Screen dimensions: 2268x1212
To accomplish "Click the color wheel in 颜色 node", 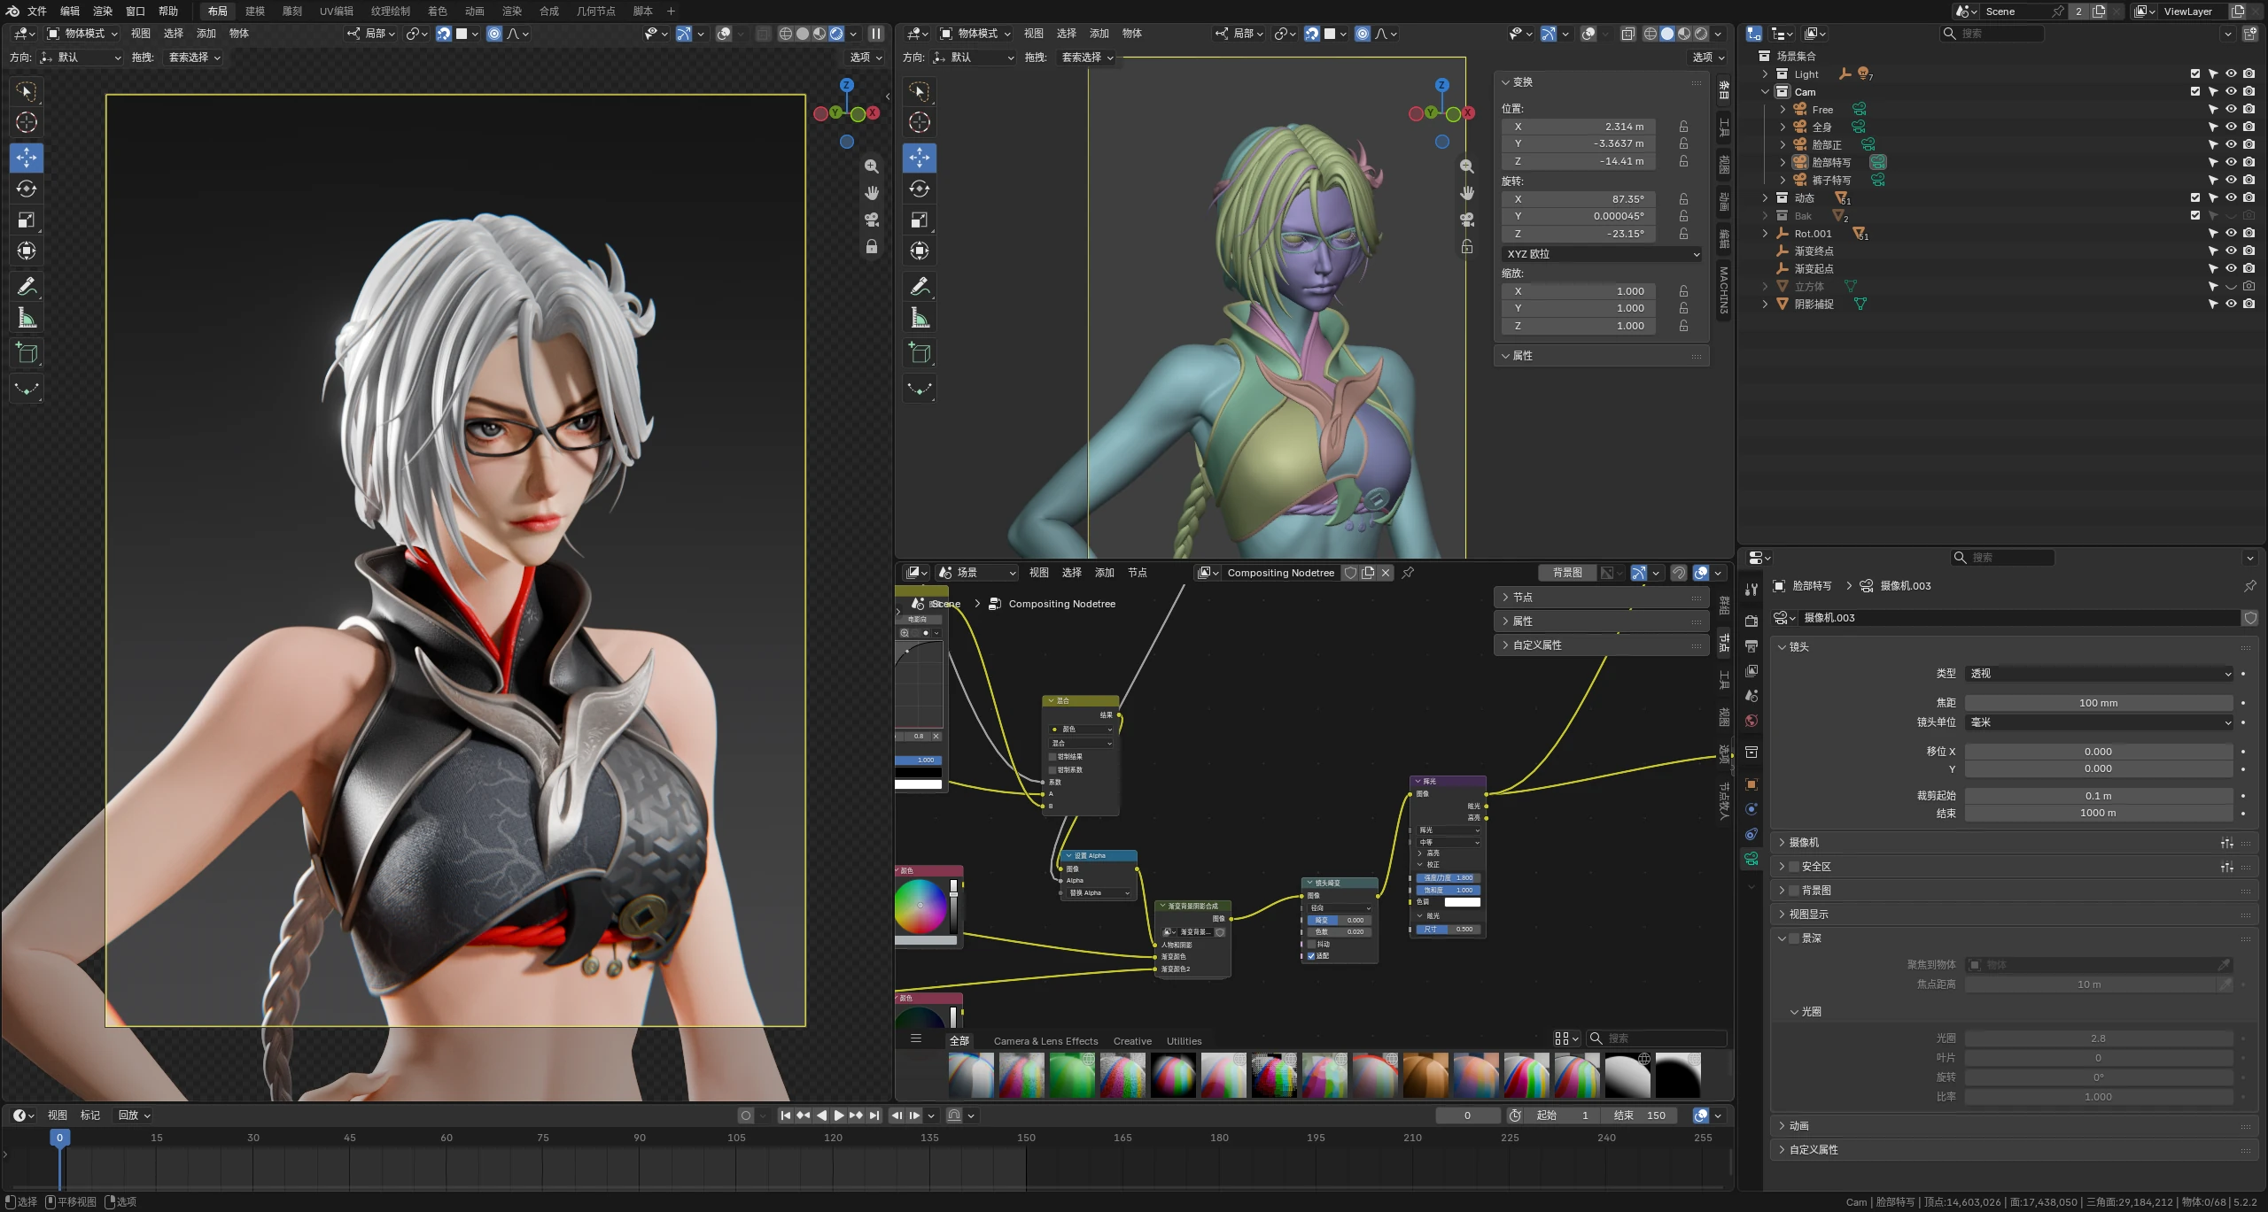I will pos(920,905).
